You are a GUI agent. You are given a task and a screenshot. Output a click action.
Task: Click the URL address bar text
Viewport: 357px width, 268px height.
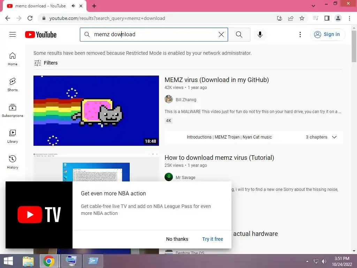[x=107, y=18]
